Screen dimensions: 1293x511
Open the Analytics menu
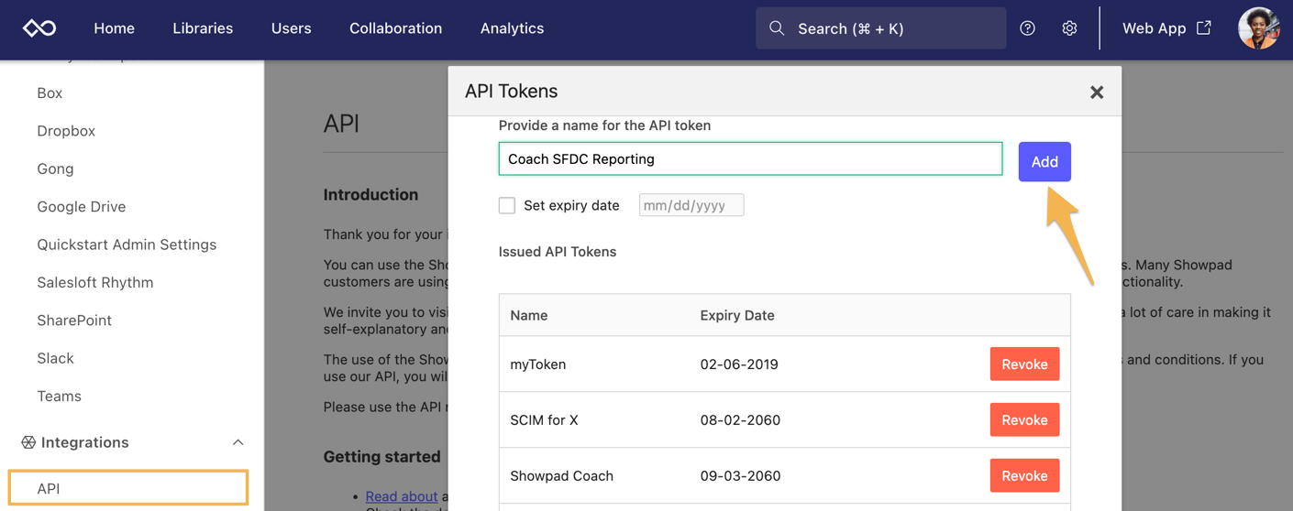click(512, 28)
